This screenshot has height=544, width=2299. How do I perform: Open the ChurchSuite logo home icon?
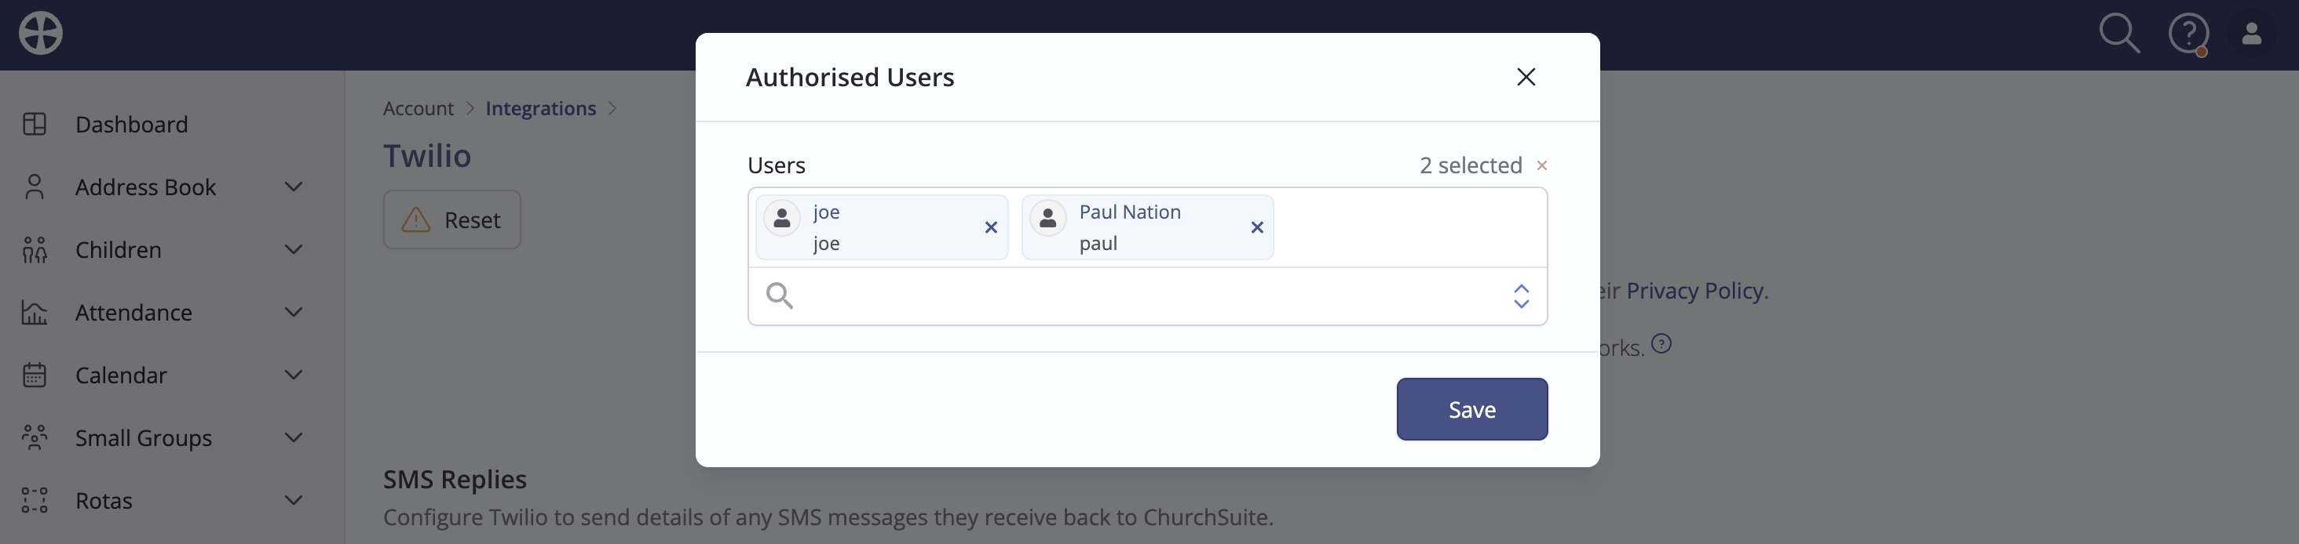click(41, 34)
